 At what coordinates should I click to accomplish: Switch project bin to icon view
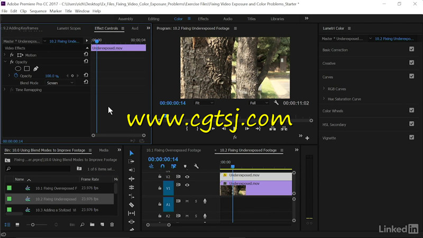coord(17,224)
